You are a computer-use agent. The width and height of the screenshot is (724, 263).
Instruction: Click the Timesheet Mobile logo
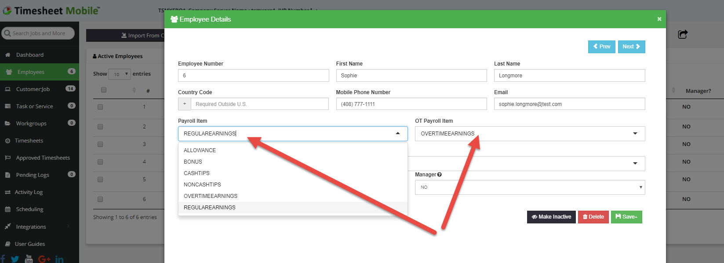(51, 11)
